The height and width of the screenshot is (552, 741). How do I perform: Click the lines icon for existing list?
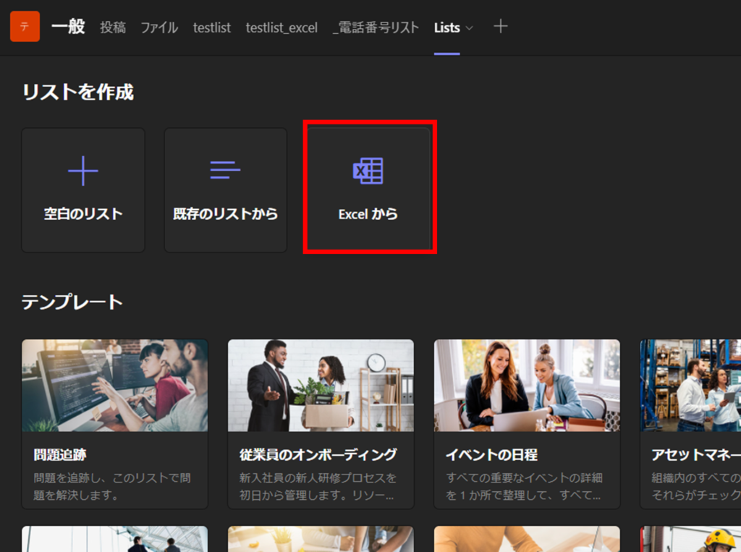(226, 170)
